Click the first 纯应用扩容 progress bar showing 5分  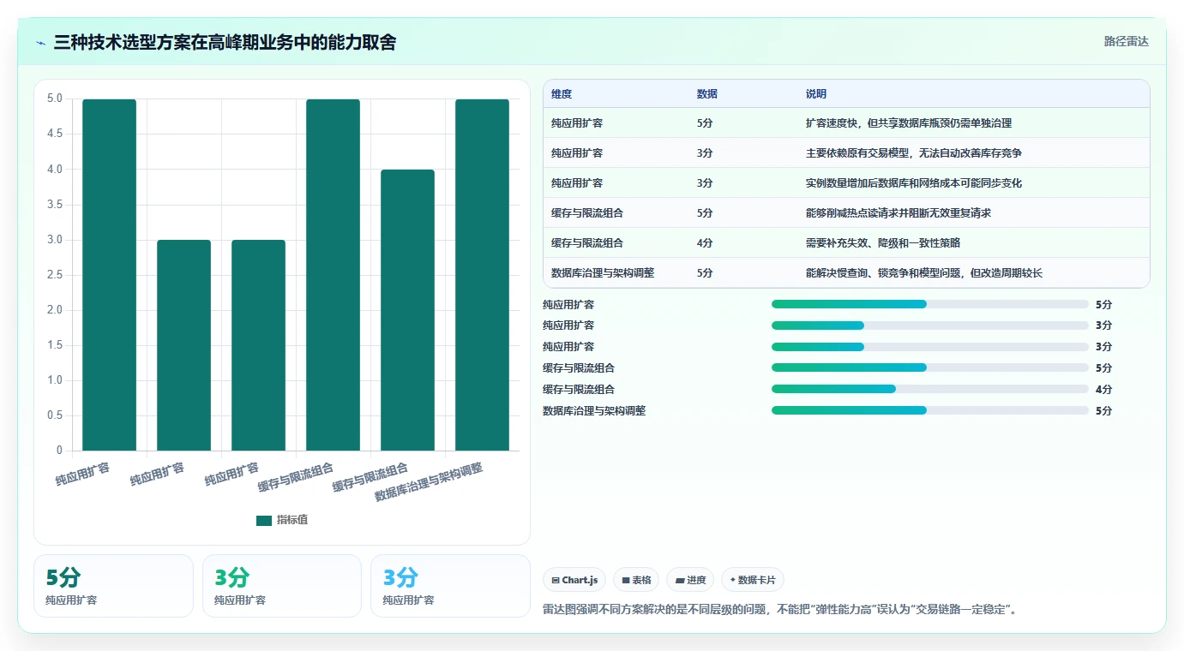tap(930, 304)
